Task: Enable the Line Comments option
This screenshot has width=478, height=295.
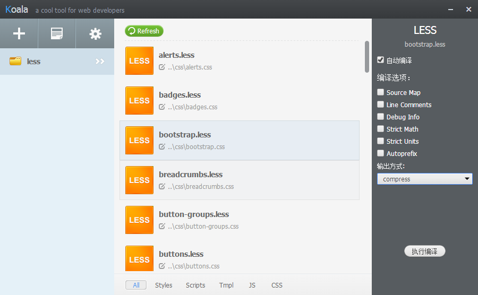Action: tap(380, 104)
